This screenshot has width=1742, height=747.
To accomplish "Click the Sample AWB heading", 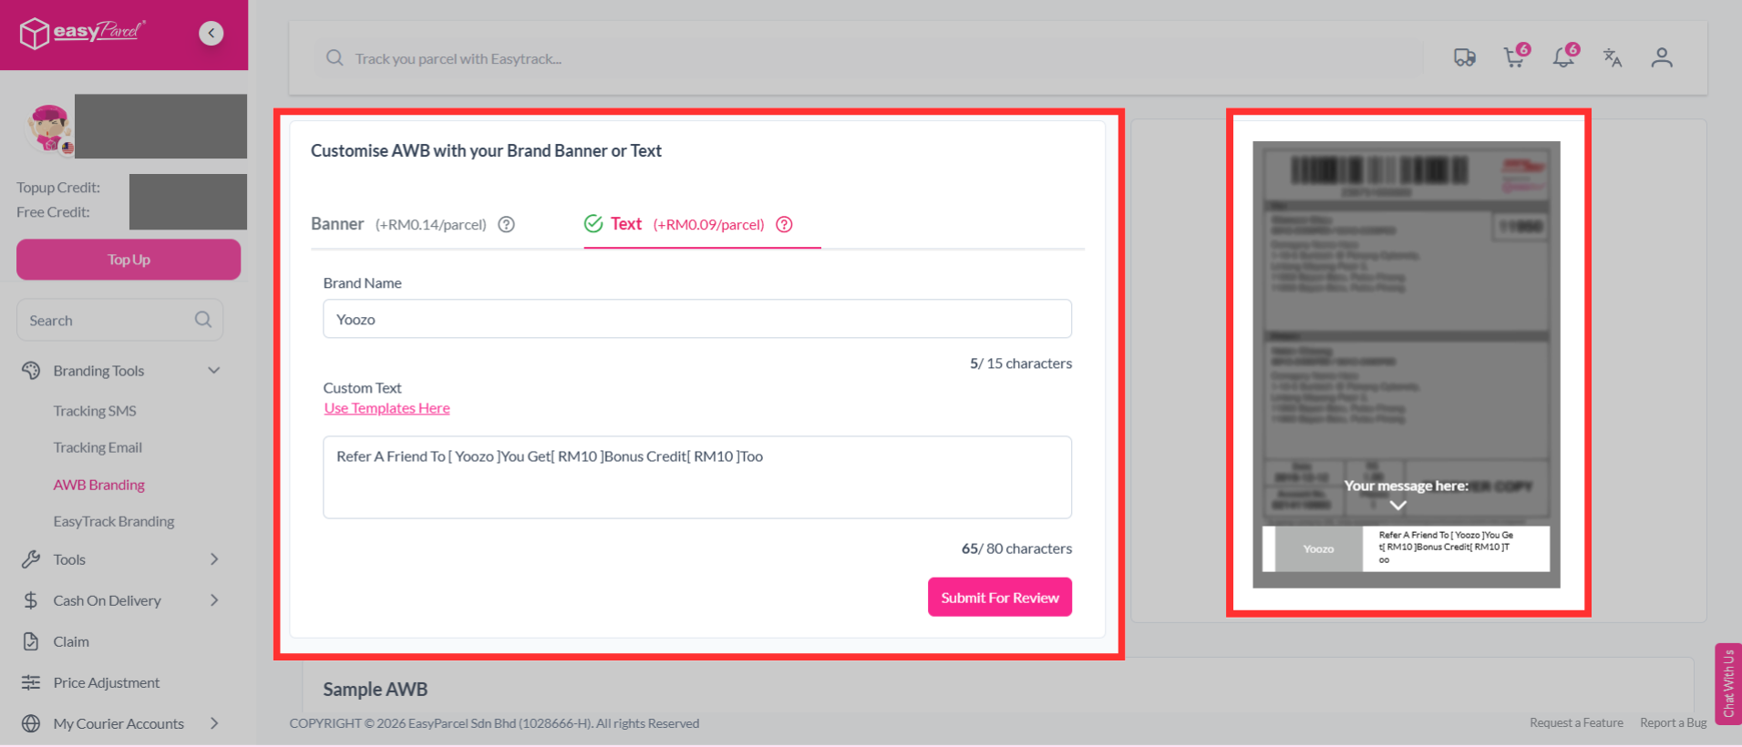I will tap(376, 690).
